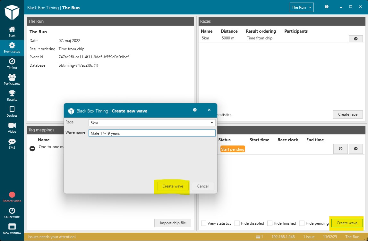Open the Participants section
Screen dimensions: 368x241
point(12,80)
